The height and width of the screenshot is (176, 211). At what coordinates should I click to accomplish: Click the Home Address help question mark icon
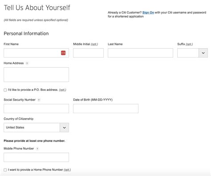click(27, 63)
